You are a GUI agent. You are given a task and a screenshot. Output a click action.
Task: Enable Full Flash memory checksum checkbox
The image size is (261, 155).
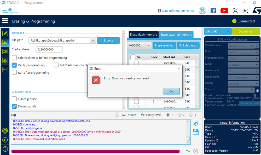pyautogui.click(x=56, y=65)
